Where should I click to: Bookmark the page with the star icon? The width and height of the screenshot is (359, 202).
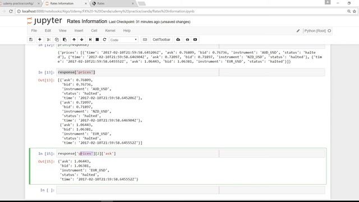pos(355,11)
